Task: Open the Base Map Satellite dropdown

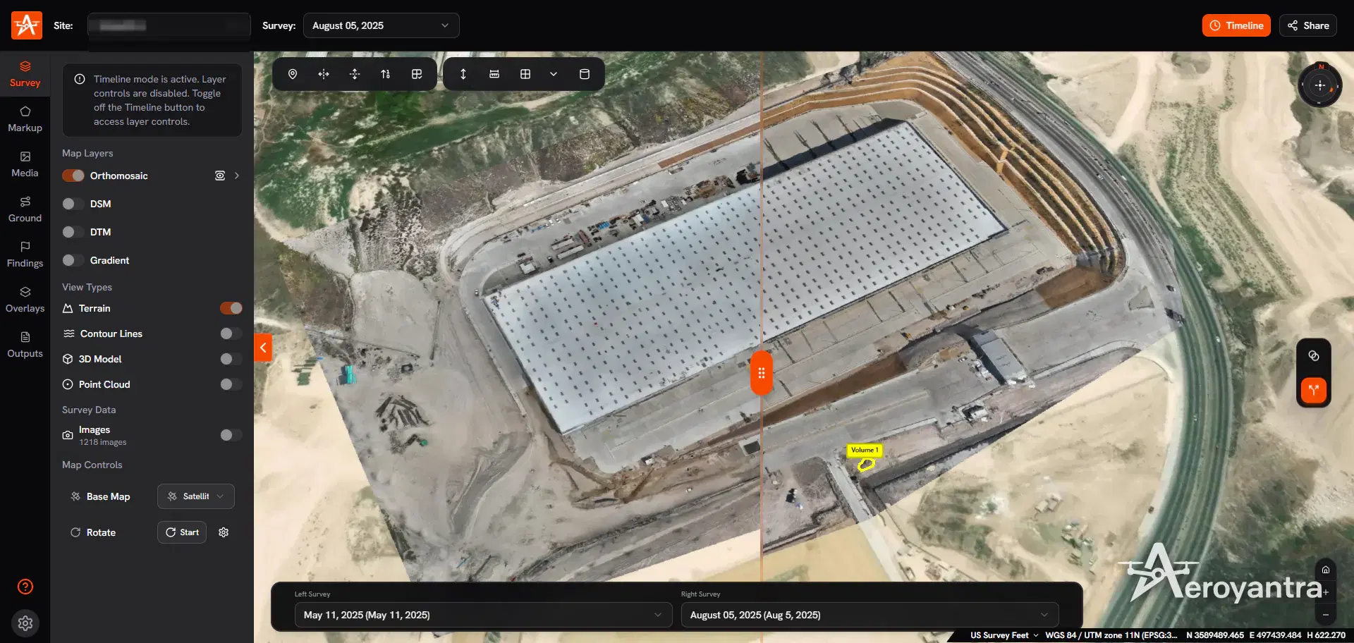Action: tap(196, 496)
